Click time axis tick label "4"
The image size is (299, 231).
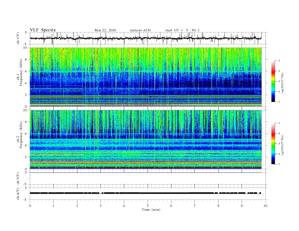[124, 206]
